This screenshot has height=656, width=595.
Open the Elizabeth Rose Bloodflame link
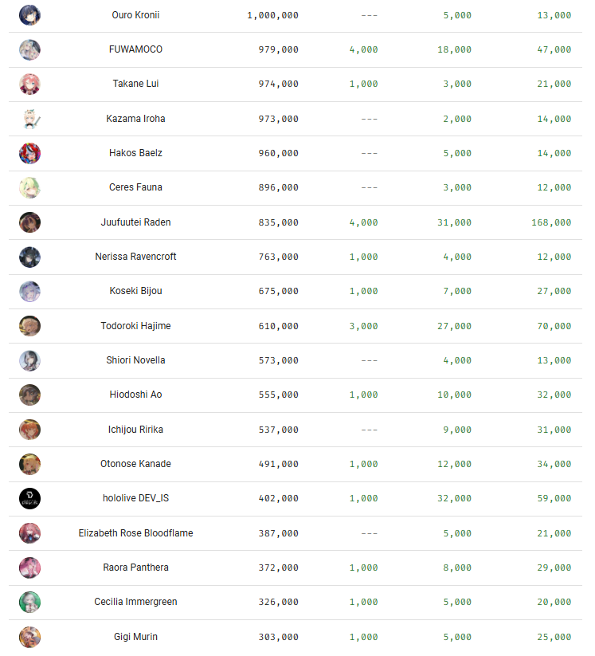click(135, 533)
